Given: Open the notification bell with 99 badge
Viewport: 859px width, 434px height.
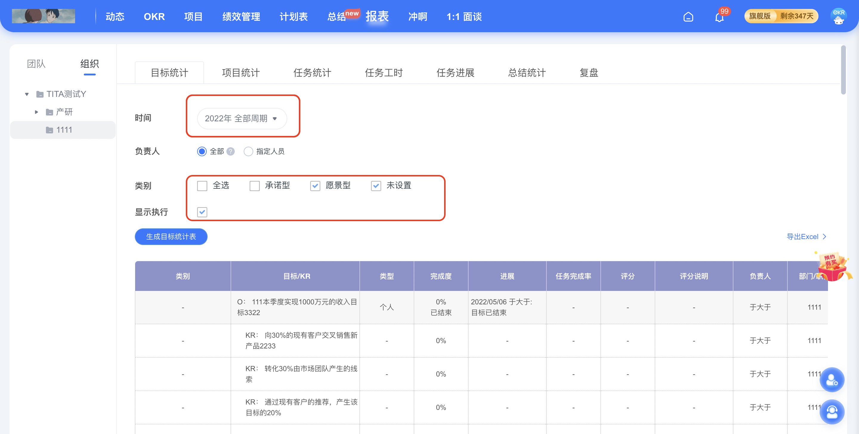Looking at the screenshot, I should point(720,17).
